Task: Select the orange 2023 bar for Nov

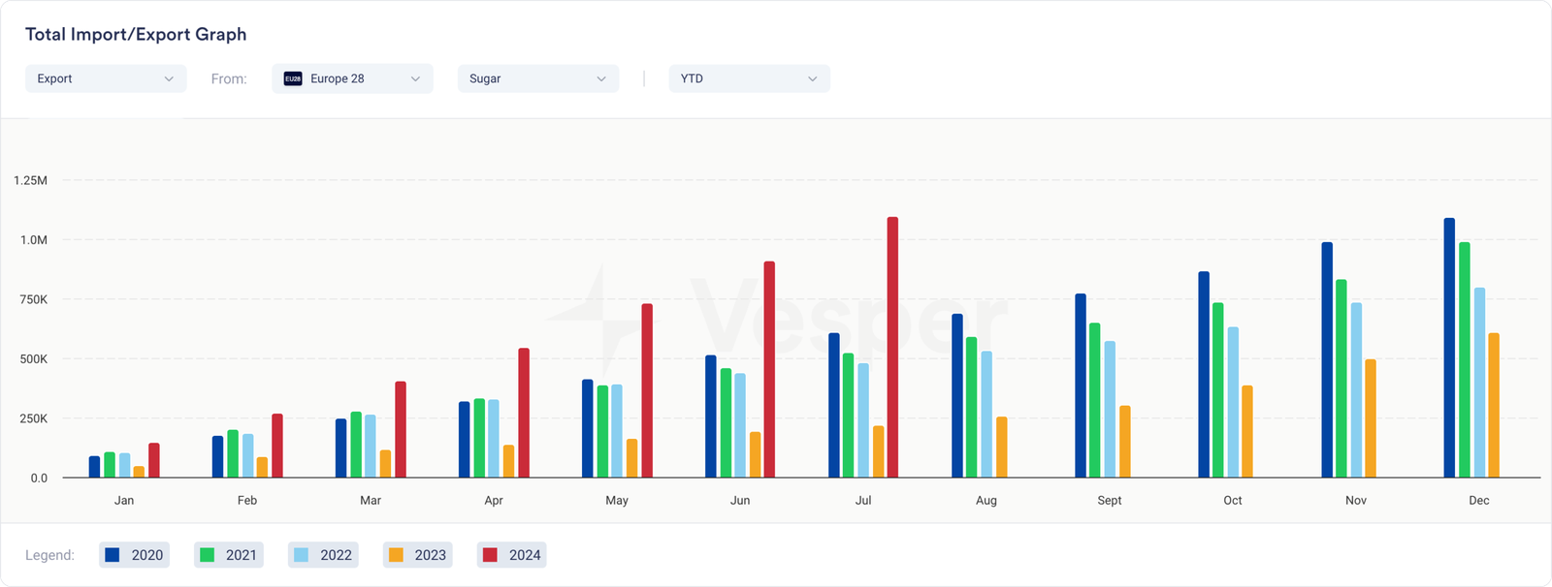Action: click(1371, 418)
